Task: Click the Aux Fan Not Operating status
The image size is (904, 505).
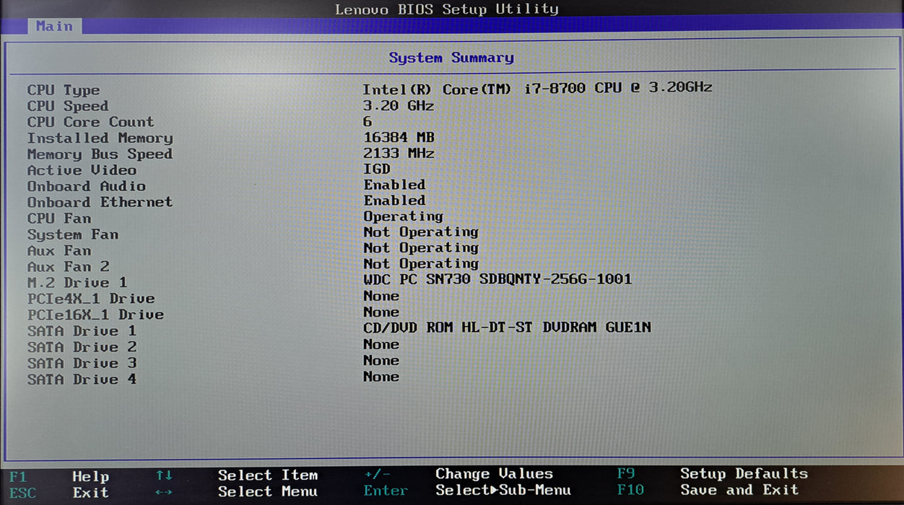Action: point(421,248)
